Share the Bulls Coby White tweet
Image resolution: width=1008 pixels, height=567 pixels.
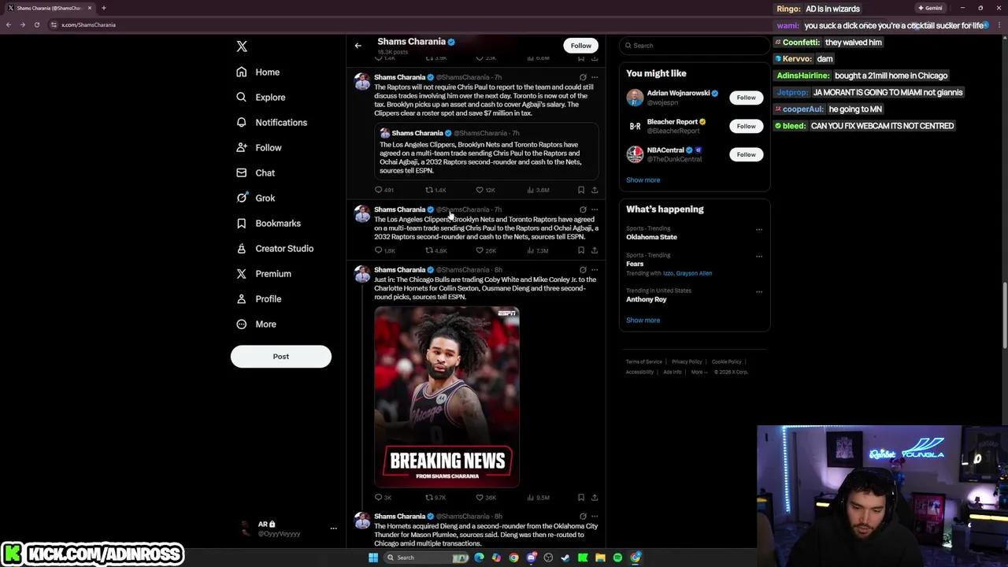(595, 498)
